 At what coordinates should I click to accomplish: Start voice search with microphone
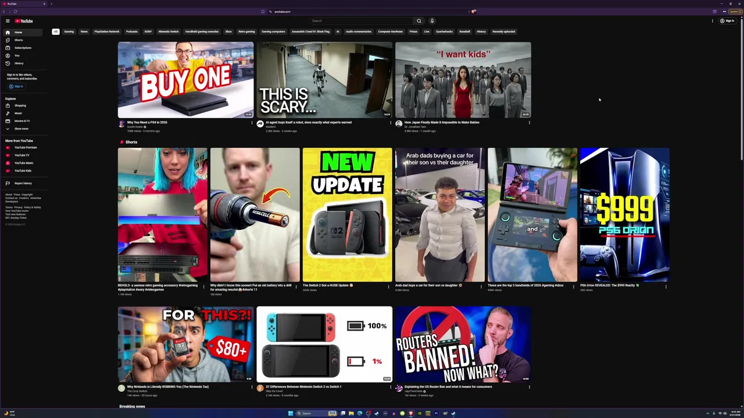pyautogui.click(x=432, y=21)
